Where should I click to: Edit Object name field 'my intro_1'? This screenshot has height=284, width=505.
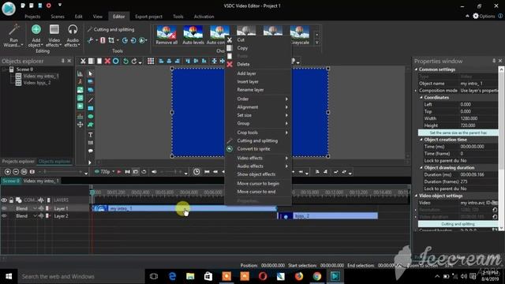(x=478, y=84)
